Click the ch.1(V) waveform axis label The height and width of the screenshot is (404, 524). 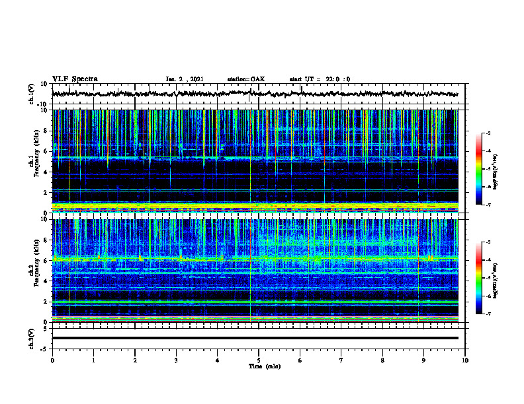coord(32,94)
